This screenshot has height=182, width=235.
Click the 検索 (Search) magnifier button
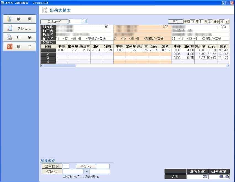pos(20,19)
